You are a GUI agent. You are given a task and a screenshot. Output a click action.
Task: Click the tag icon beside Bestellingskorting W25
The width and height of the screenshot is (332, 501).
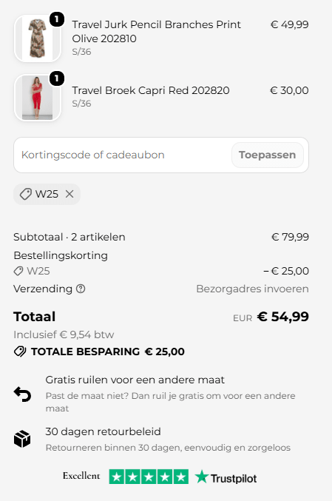pos(18,271)
